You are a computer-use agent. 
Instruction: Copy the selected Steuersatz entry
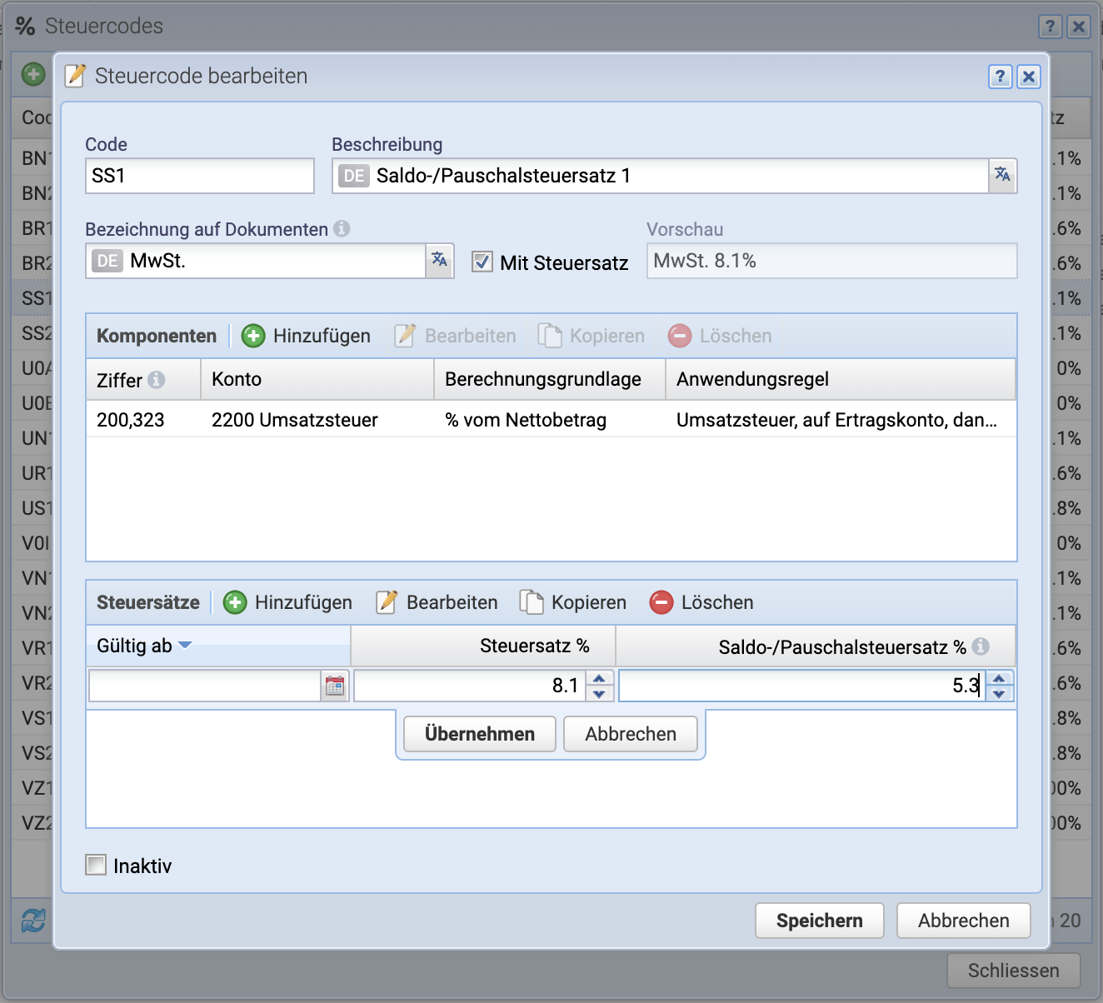click(572, 601)
